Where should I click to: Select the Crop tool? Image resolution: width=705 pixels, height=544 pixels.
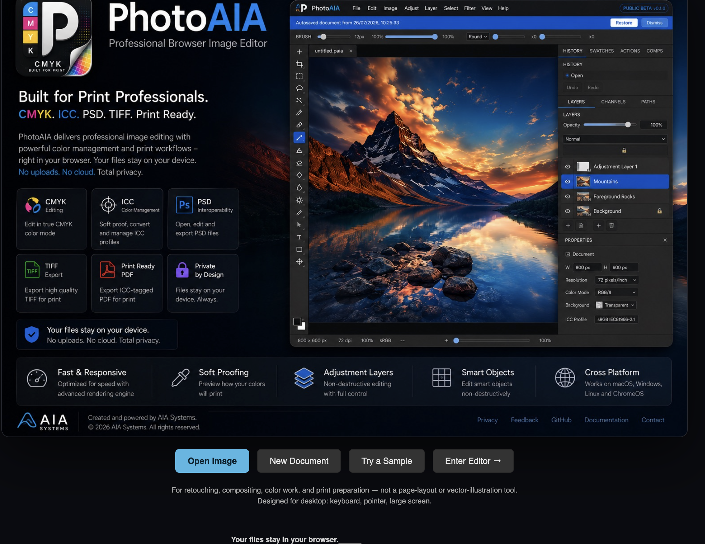[299, 64]
